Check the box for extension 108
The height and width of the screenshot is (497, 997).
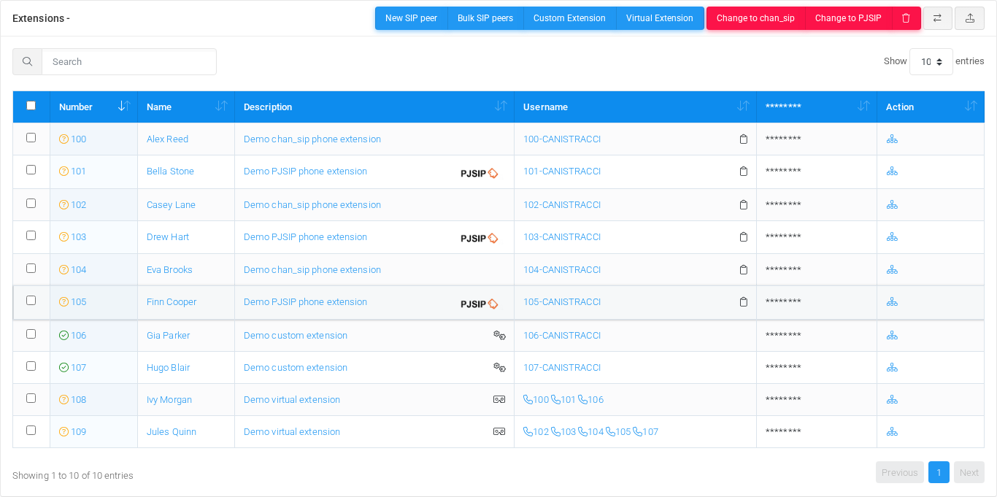tap(31, 398)
